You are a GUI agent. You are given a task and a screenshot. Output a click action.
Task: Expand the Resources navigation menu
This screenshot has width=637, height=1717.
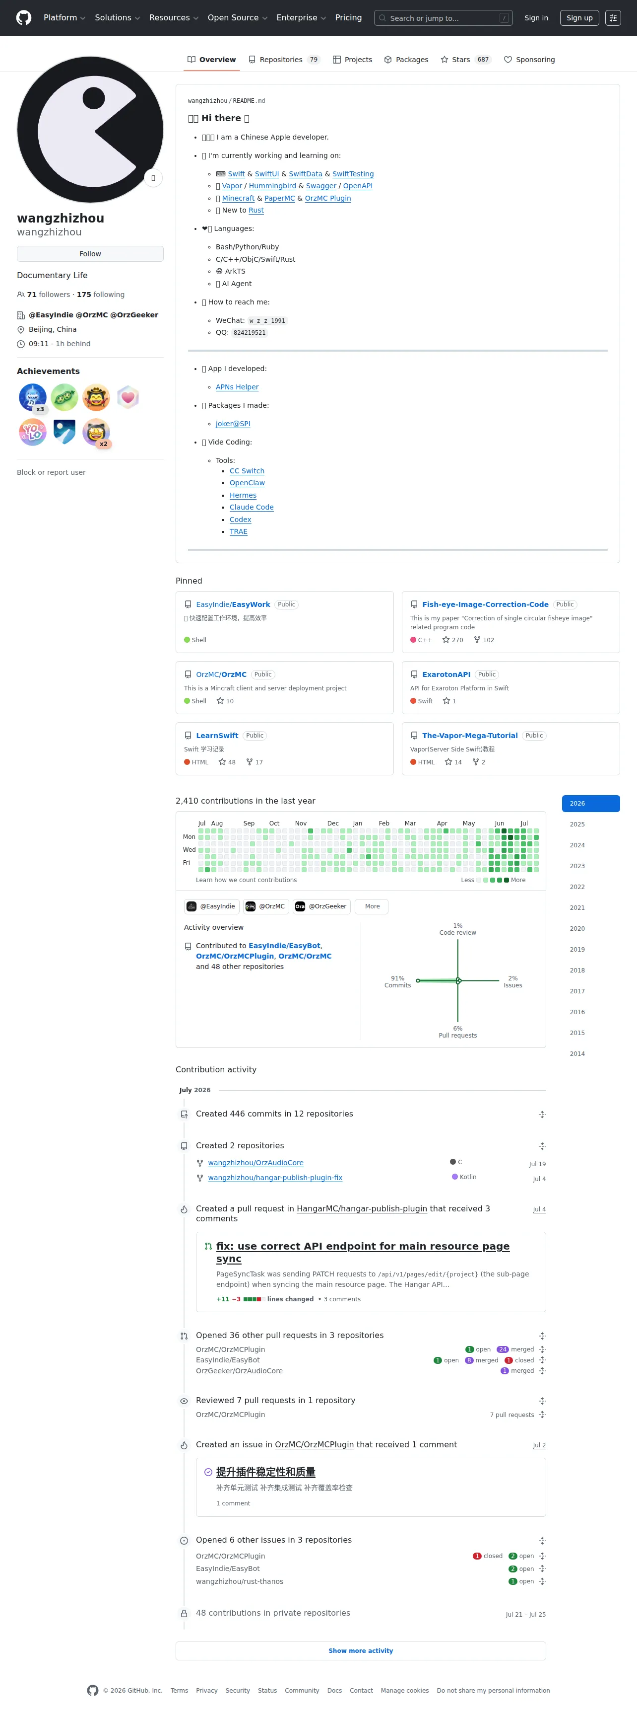174,18
